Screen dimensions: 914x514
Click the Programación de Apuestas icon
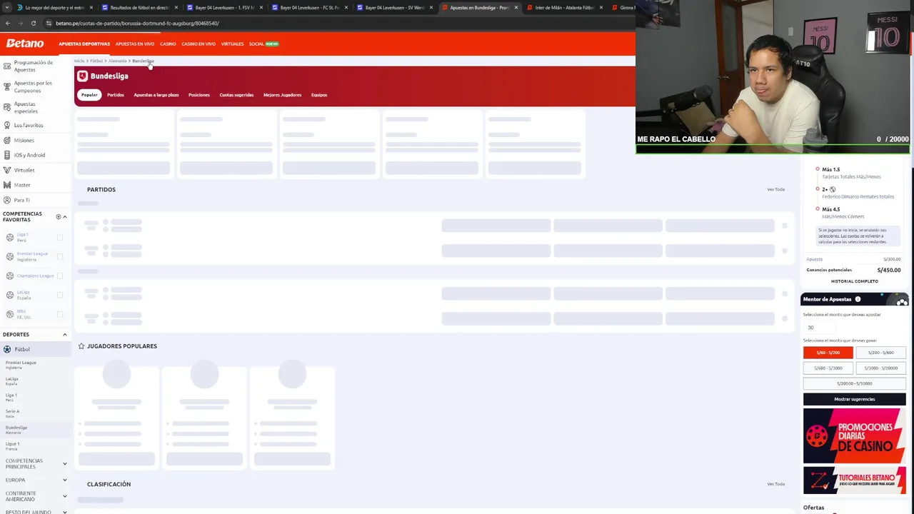point(6,66)
